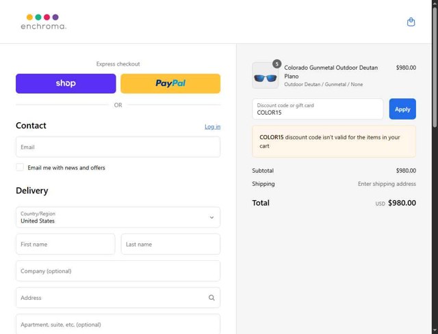Focus the Company (optional) field

118,271
